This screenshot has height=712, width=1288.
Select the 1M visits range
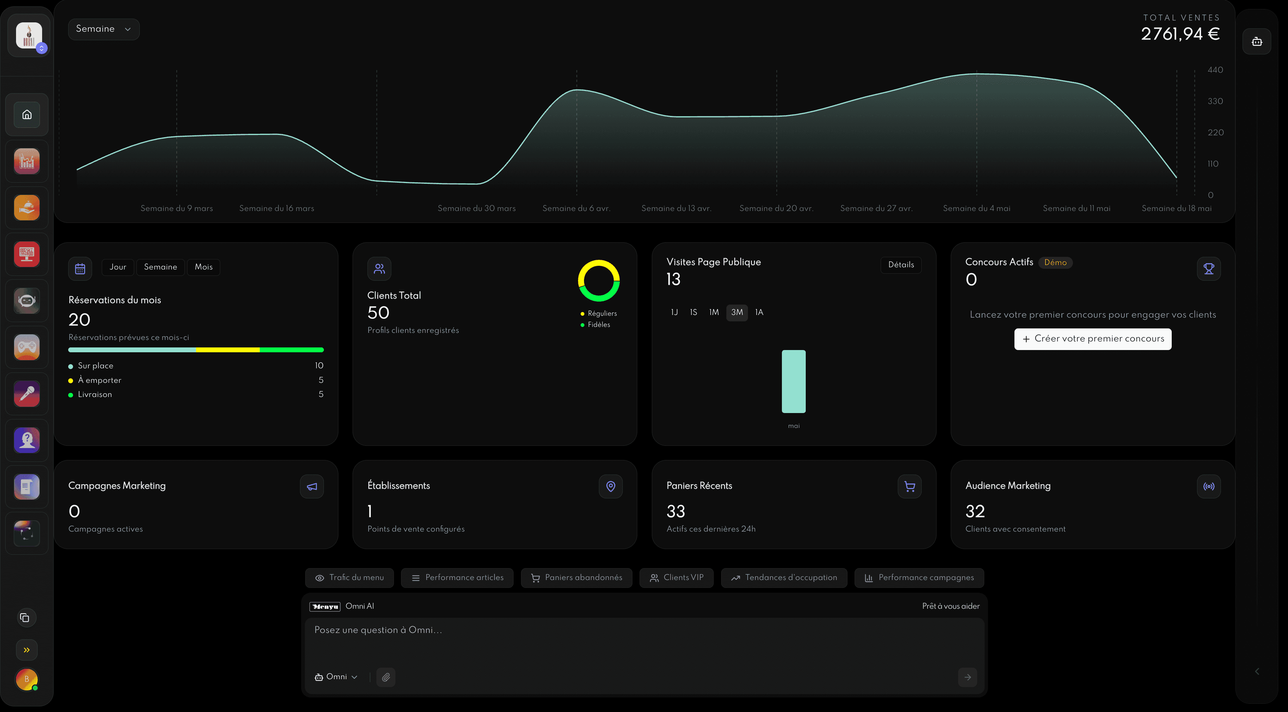(x=714, y=312)
